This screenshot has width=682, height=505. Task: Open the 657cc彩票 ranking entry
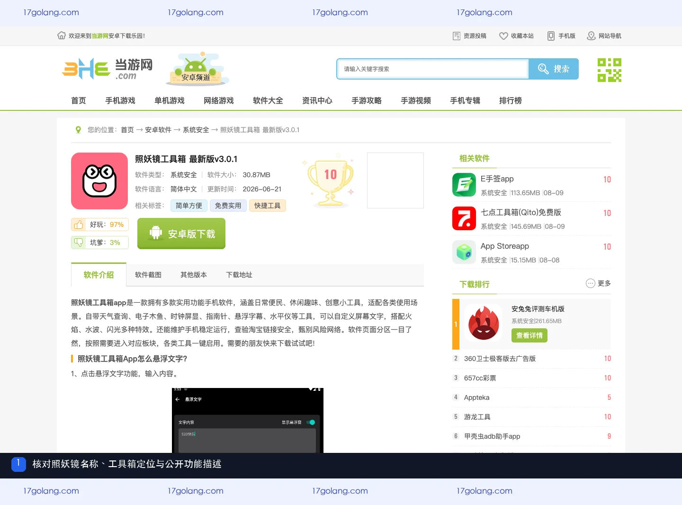point(480,378)
